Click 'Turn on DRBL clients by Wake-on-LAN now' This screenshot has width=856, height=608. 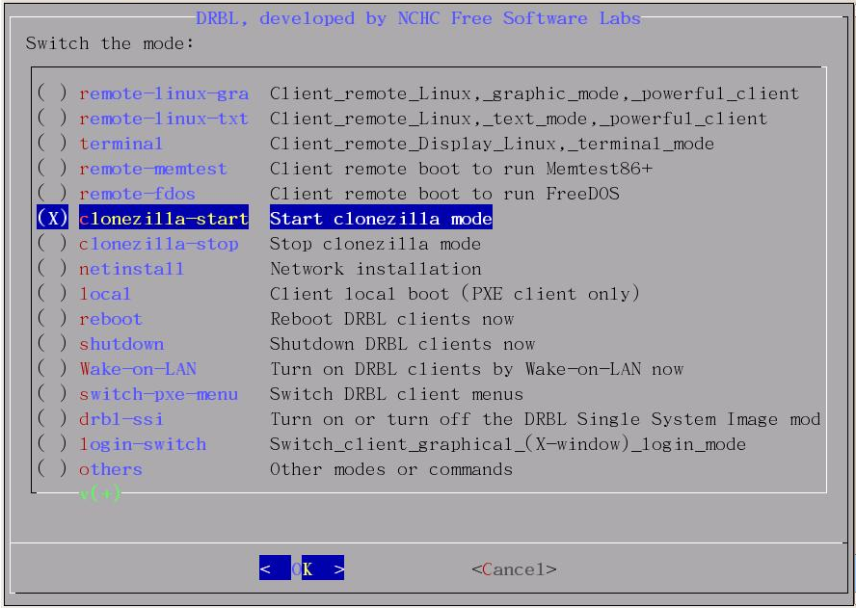click(x=476, y=369)
